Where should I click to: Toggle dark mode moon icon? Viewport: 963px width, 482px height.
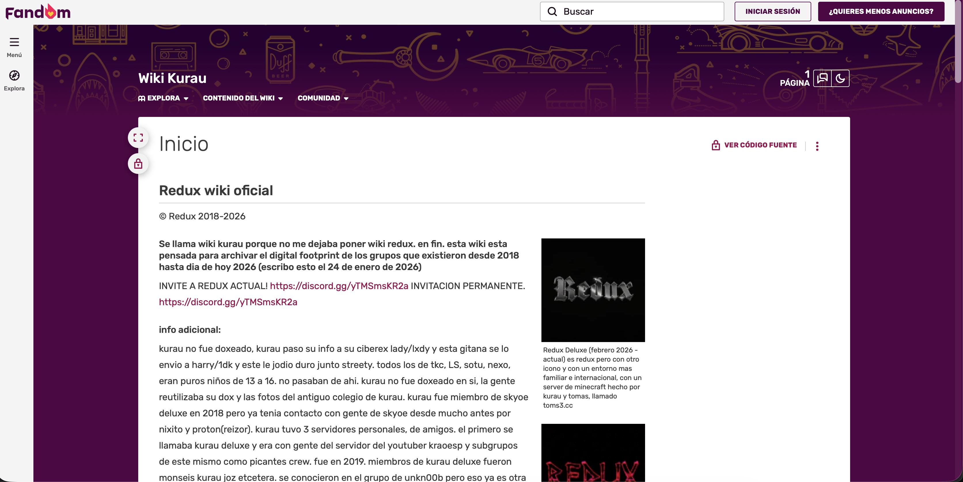pyautogui.click(x=840, y=78)
